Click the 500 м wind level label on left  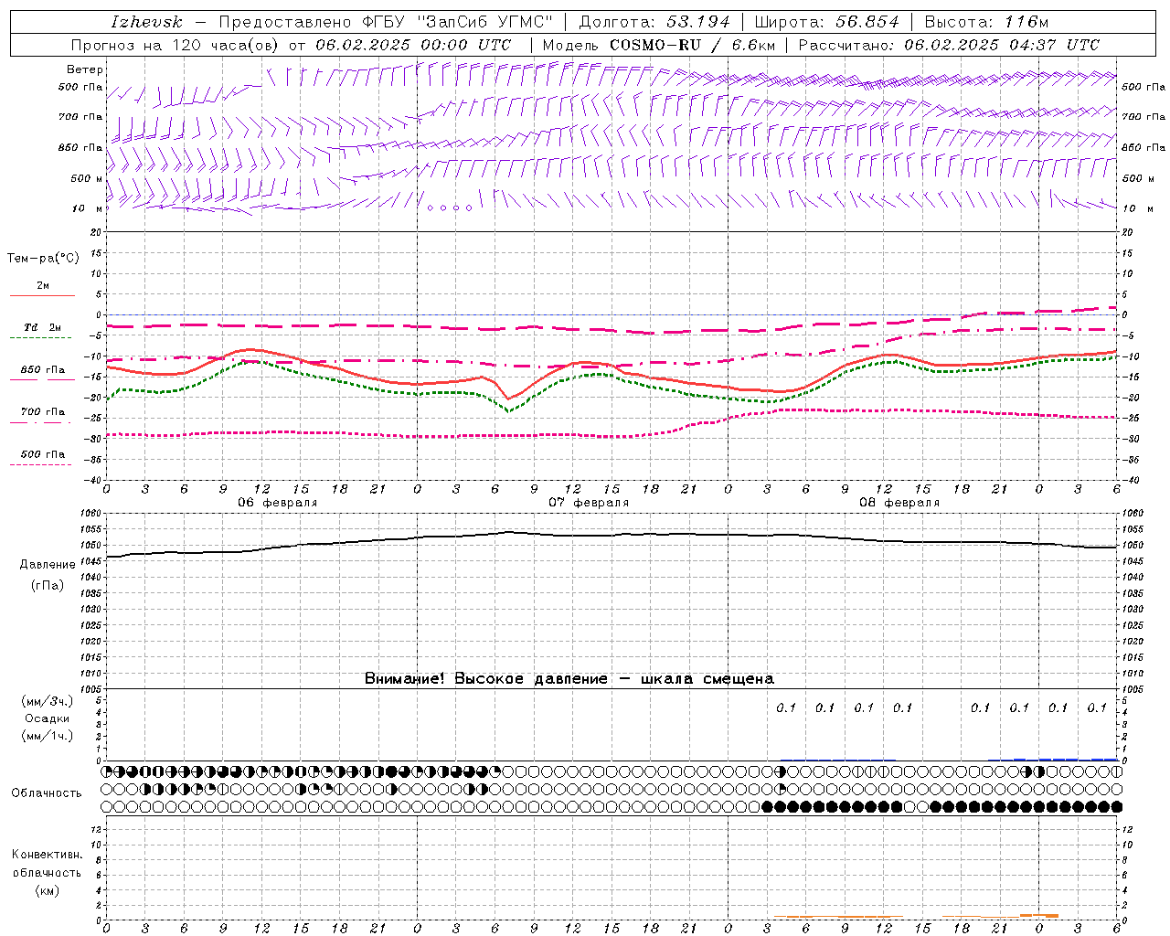(87, 178)
